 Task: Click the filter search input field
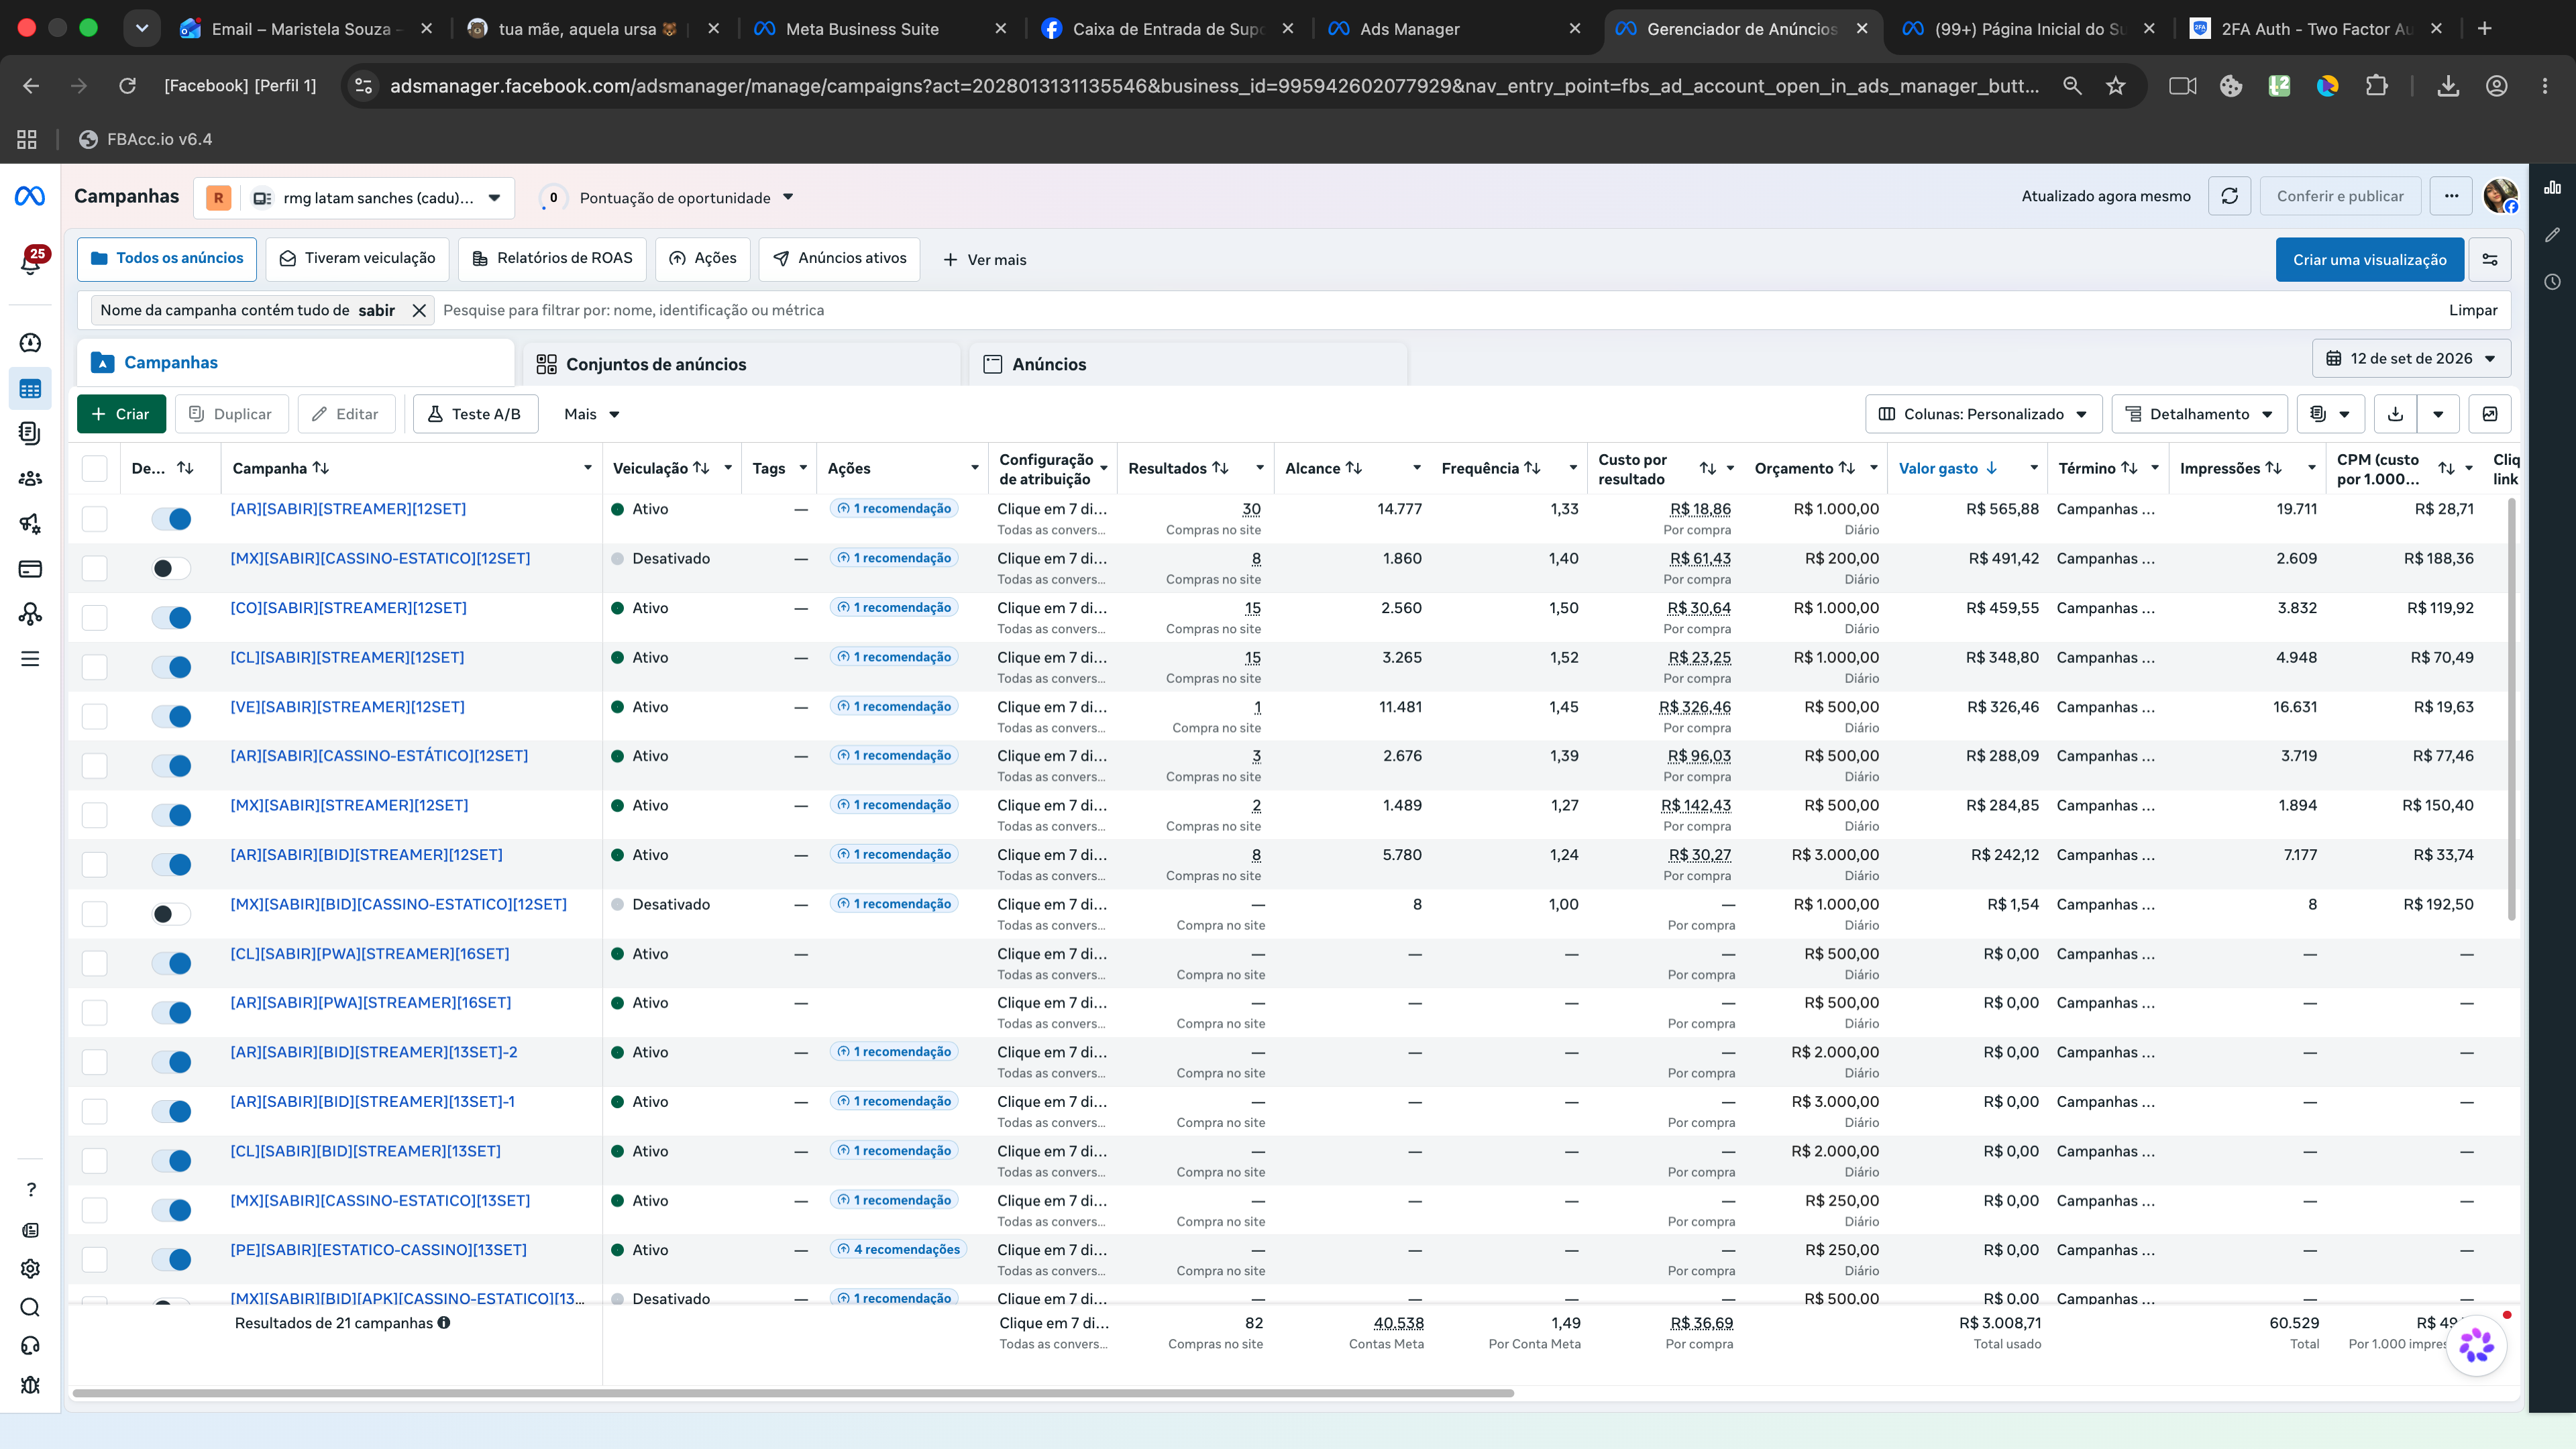coord(1440,310)
